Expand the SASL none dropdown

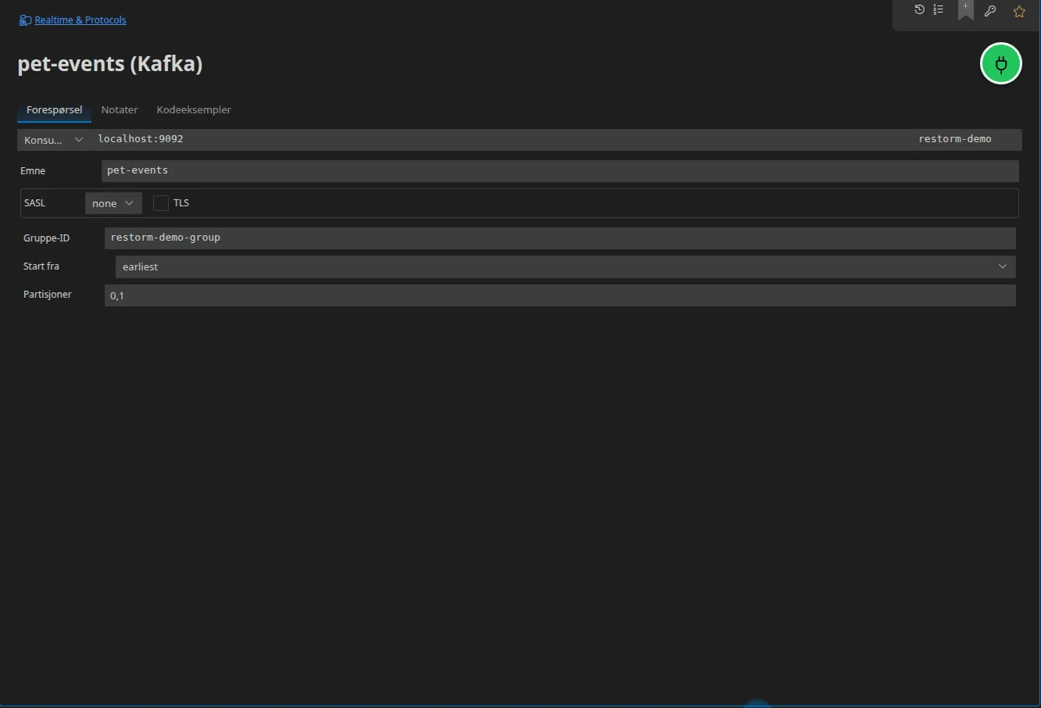coord(113,203)
